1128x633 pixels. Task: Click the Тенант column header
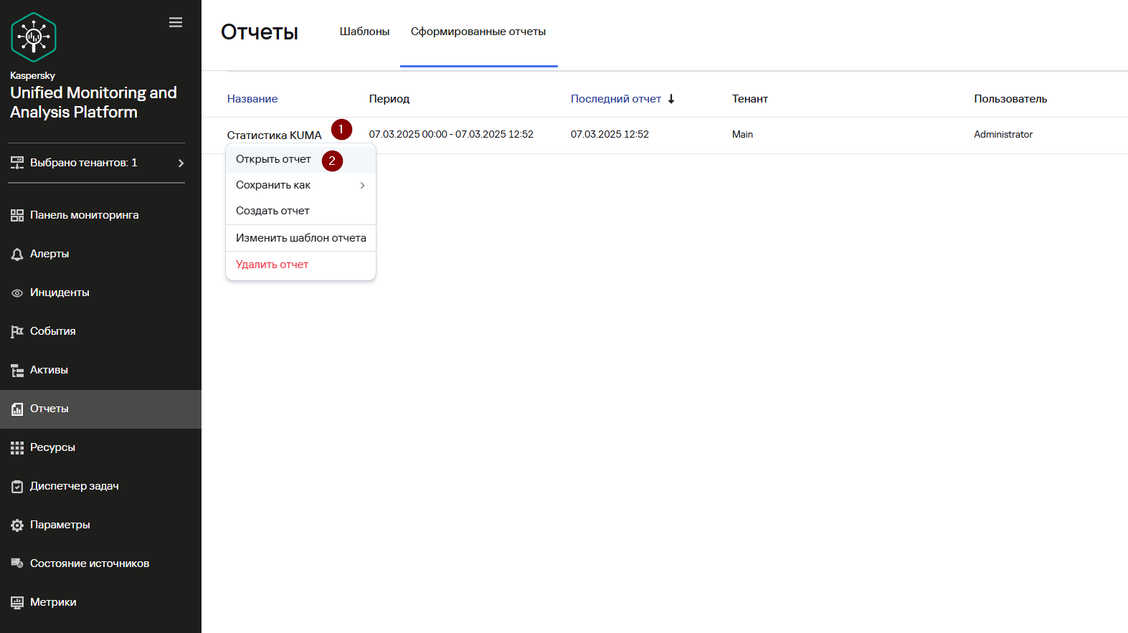coord(750,99)
